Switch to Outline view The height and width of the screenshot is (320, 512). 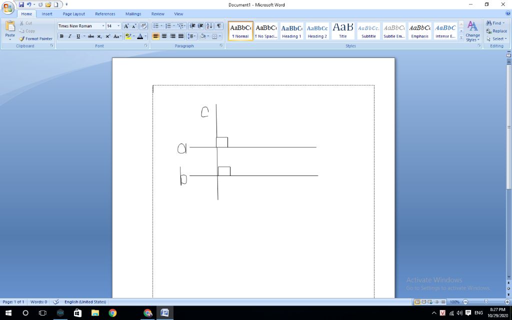click(436, 302)
